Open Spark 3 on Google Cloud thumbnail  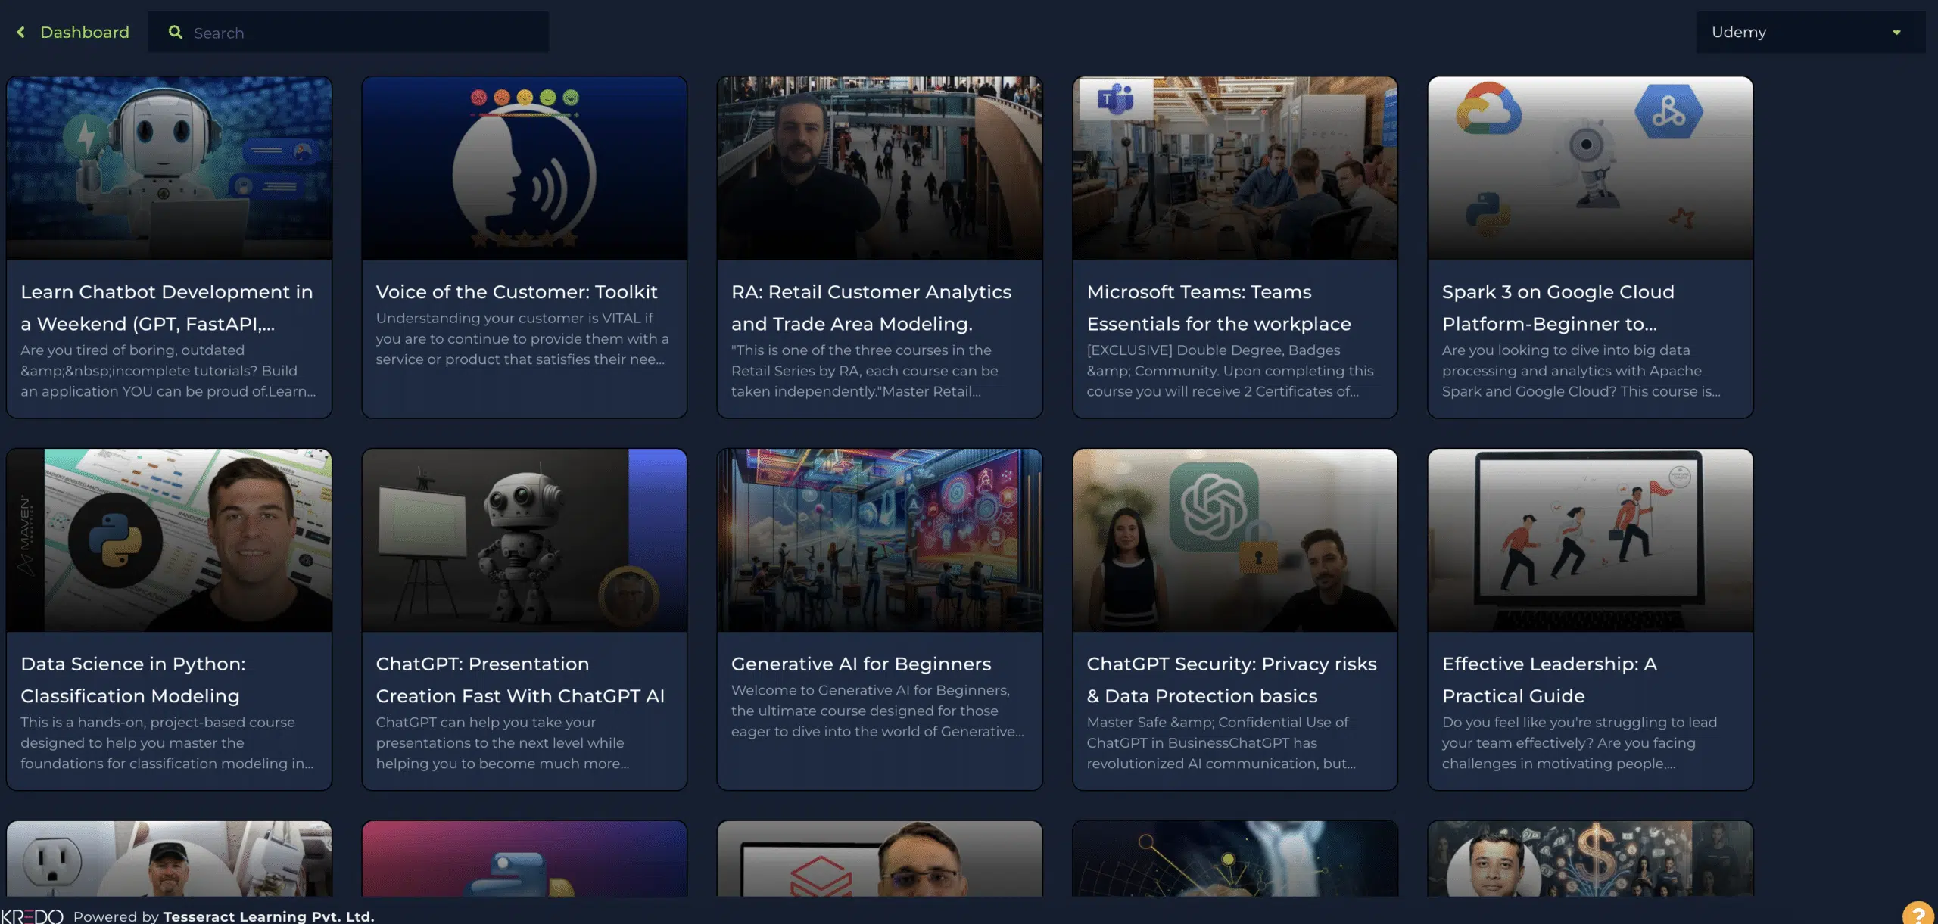(1591, 168)
